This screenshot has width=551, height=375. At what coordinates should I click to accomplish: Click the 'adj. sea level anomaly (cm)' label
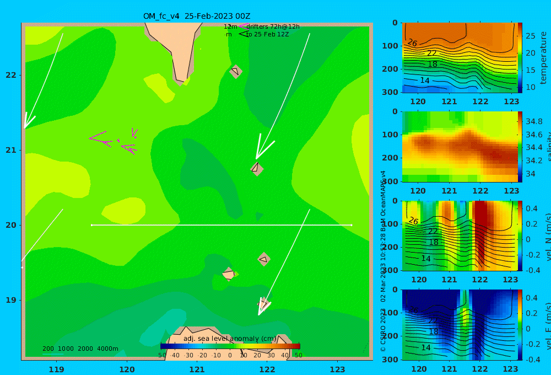[230, 339]
